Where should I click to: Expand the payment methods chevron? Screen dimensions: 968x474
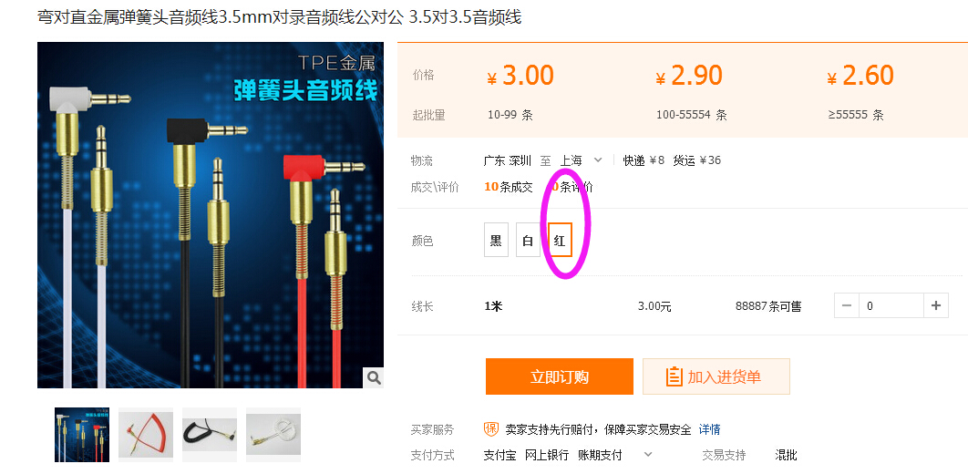click(647, 455)
